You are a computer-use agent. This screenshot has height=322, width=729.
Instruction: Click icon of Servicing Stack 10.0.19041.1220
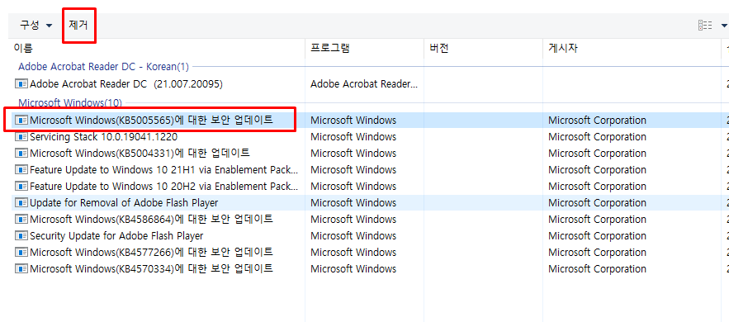point(21,136)
